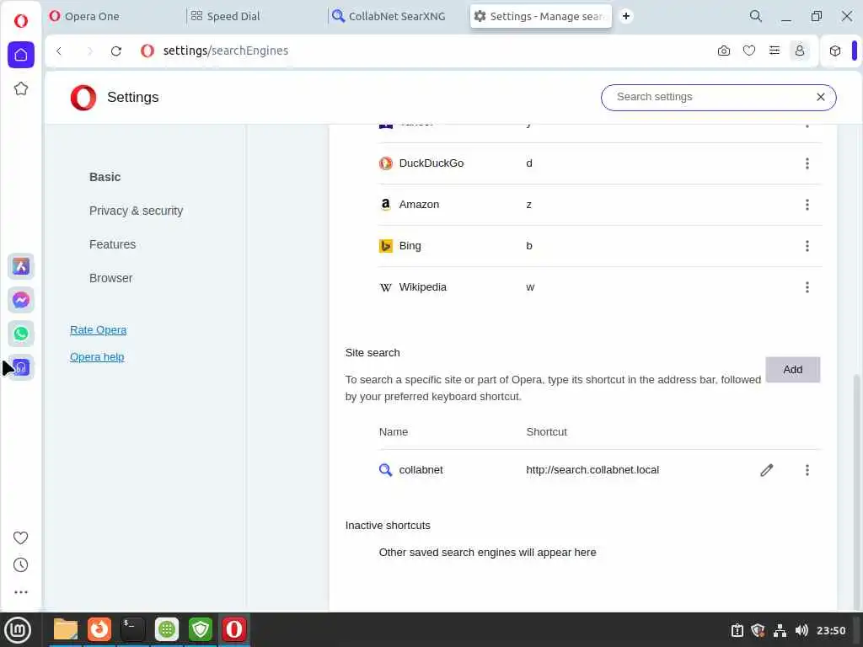Open file manager in taskbar
863x647 pixels.
(x=66, y=629)
